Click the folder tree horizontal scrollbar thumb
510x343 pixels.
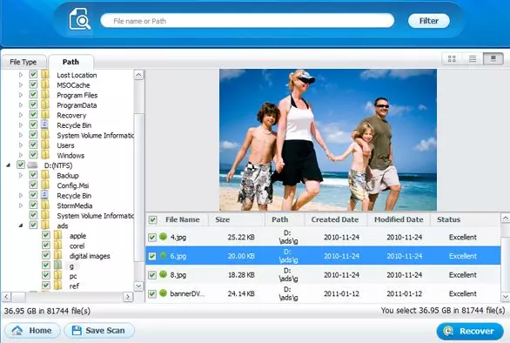tap(19, 297)
